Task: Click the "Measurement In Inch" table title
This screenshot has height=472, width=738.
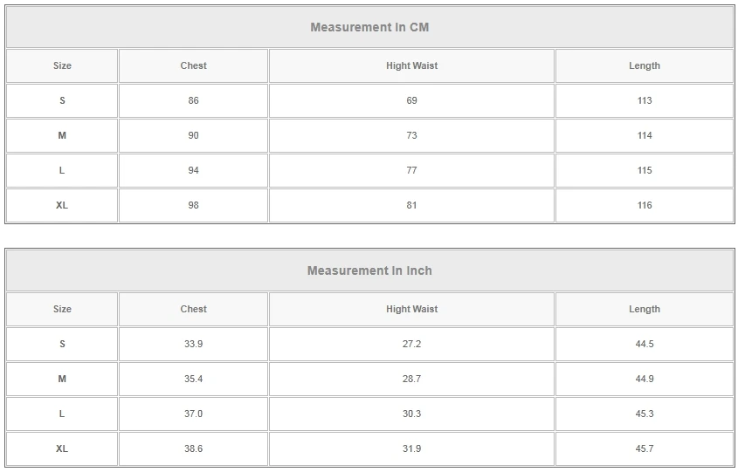Action: click(369, 270)
